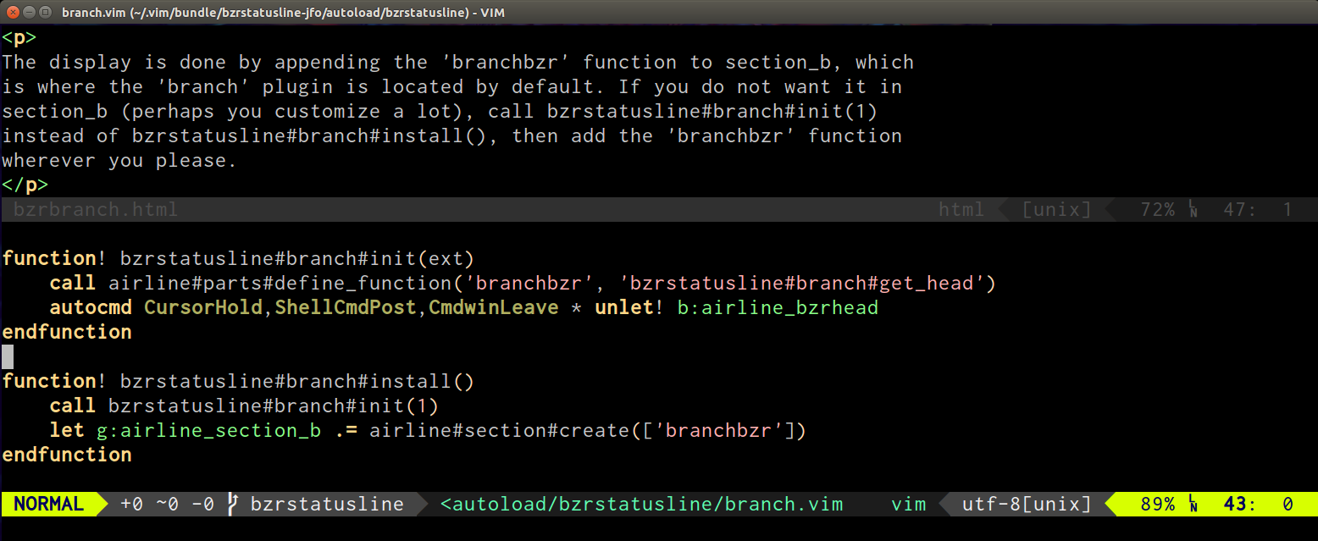Click the 'vim' filetype in bottom statusline
The height and width of the screenshot is (541, 1318).
coord(909,505)
